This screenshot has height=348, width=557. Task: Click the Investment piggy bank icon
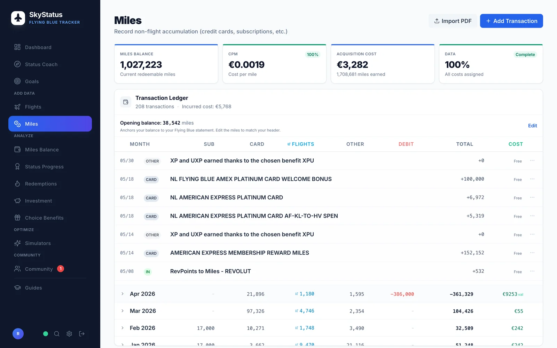(x=17, y=201)
